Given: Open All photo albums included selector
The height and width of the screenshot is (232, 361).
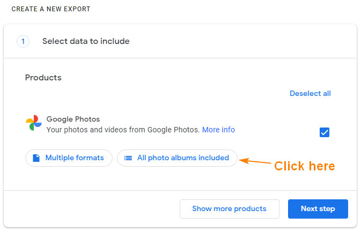Looking at the screenshot, I should coord(177,158).
